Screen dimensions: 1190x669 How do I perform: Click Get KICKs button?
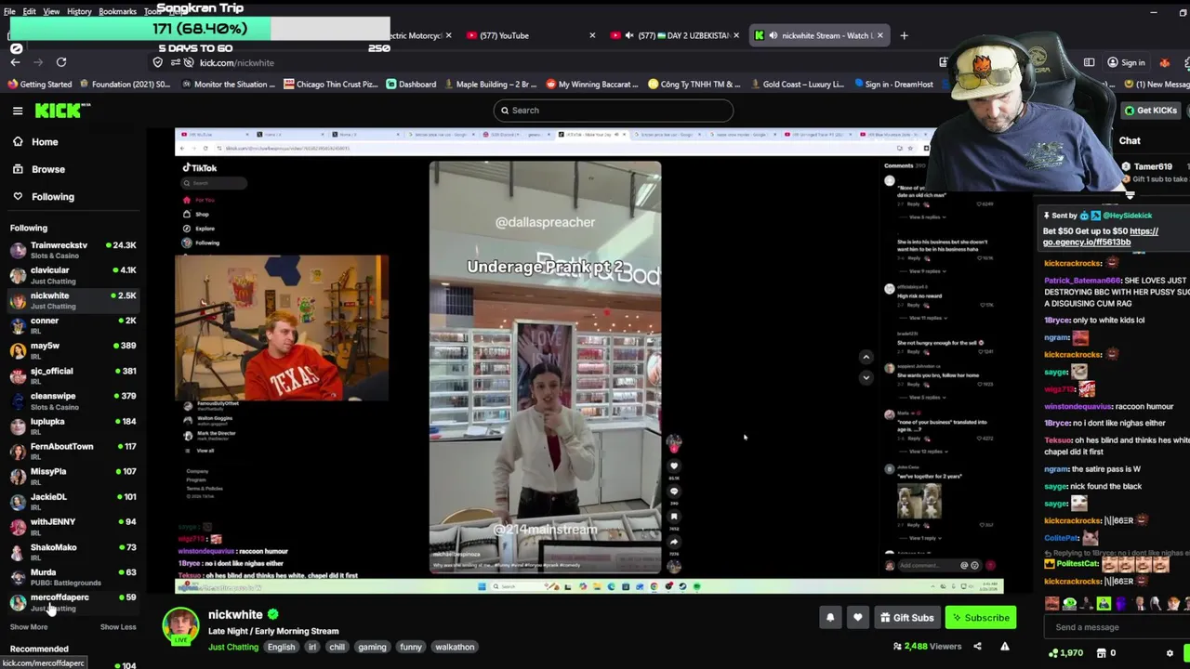1150,111
